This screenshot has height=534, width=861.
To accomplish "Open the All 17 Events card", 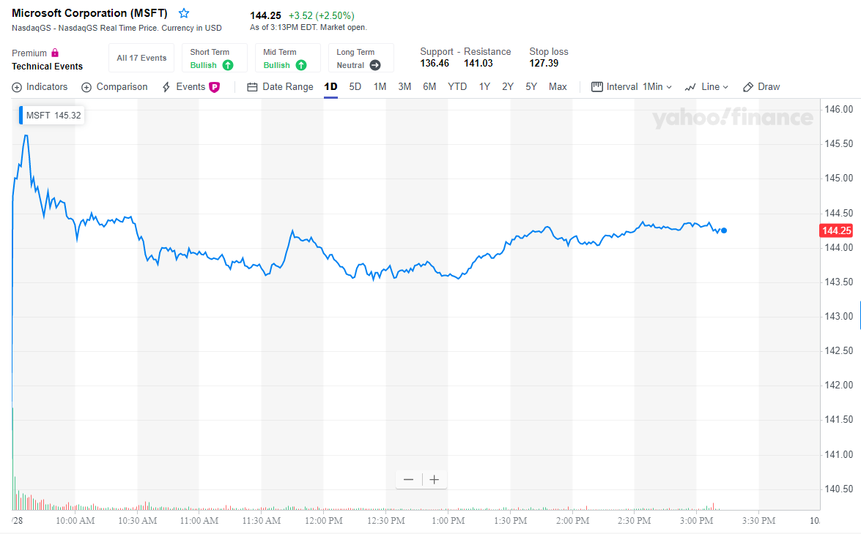I will pyautogui.click(x=141, y=58).
